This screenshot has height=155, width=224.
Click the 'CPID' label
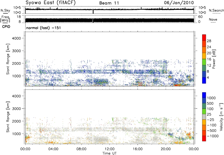click(x=6, y=27)
